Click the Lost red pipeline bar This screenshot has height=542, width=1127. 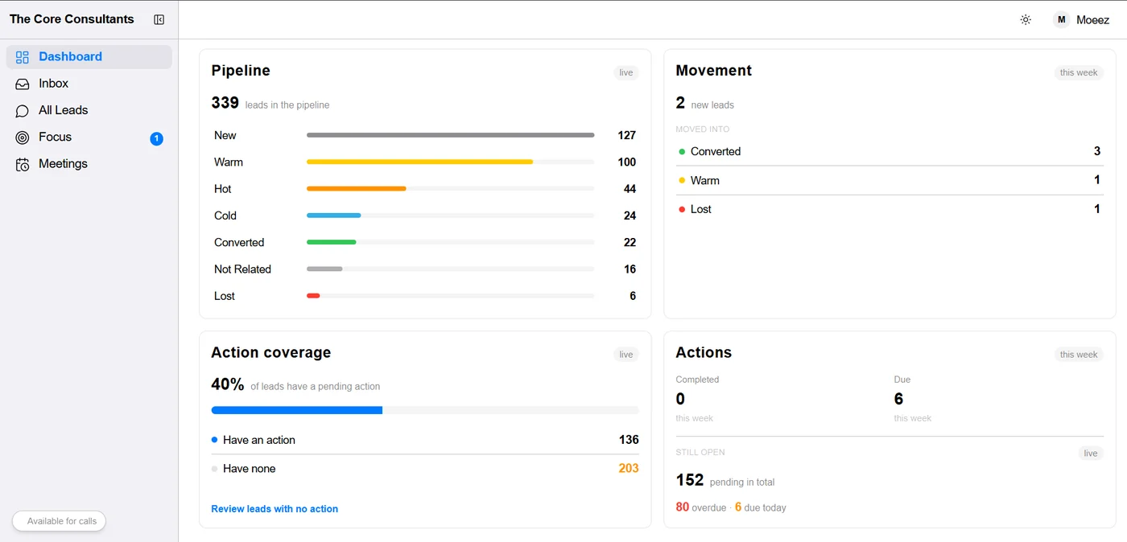[x=313, y=296]
